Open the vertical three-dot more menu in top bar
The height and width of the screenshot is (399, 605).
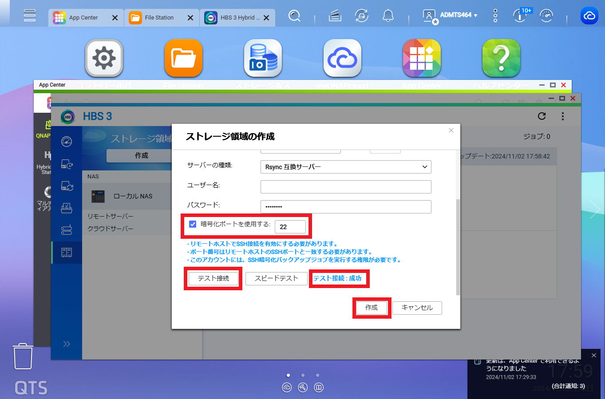click(495, 16)
